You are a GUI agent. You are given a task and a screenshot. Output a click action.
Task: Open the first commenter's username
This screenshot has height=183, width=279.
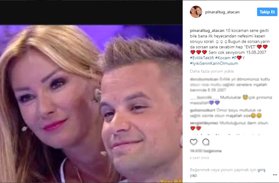tap(204, 79)
